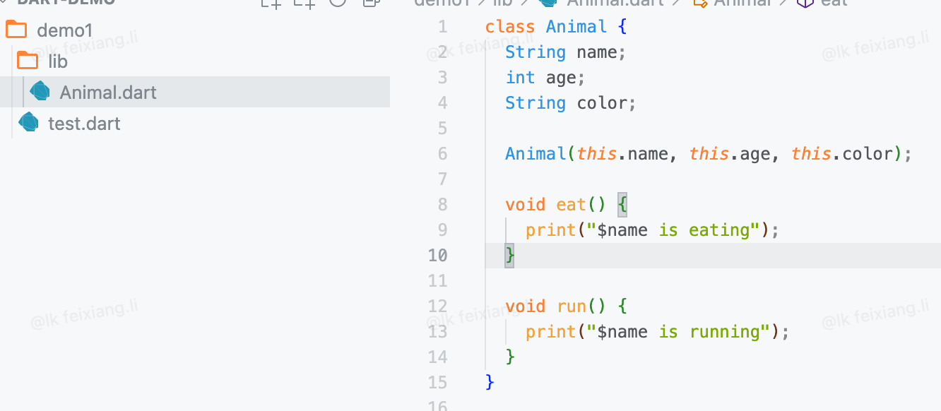This screenshot has height=411, width=941.
Task: Click the demo1 breadcrumb link
Action: (x=442, y=2)
